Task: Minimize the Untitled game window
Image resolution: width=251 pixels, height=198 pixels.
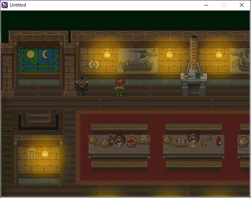Action: (206, 5)
